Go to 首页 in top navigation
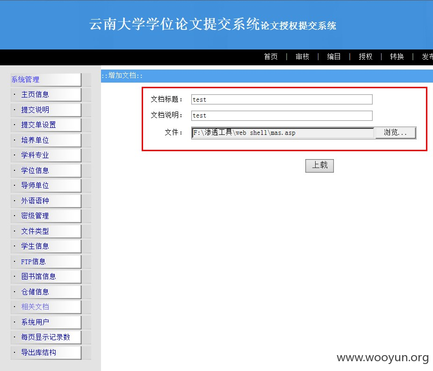The width and height of the screenshot is (433, 371). coord(271,56)
